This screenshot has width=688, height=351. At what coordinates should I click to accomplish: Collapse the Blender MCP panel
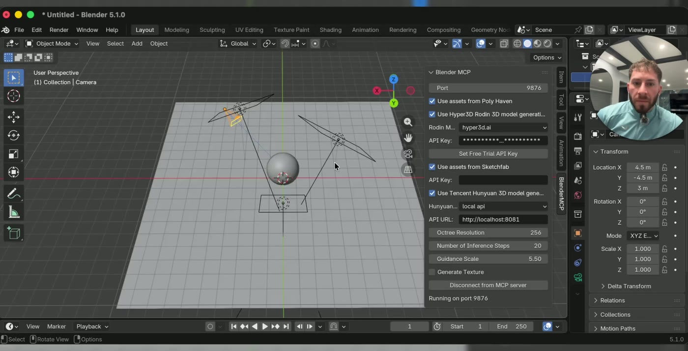click(431, 72)
